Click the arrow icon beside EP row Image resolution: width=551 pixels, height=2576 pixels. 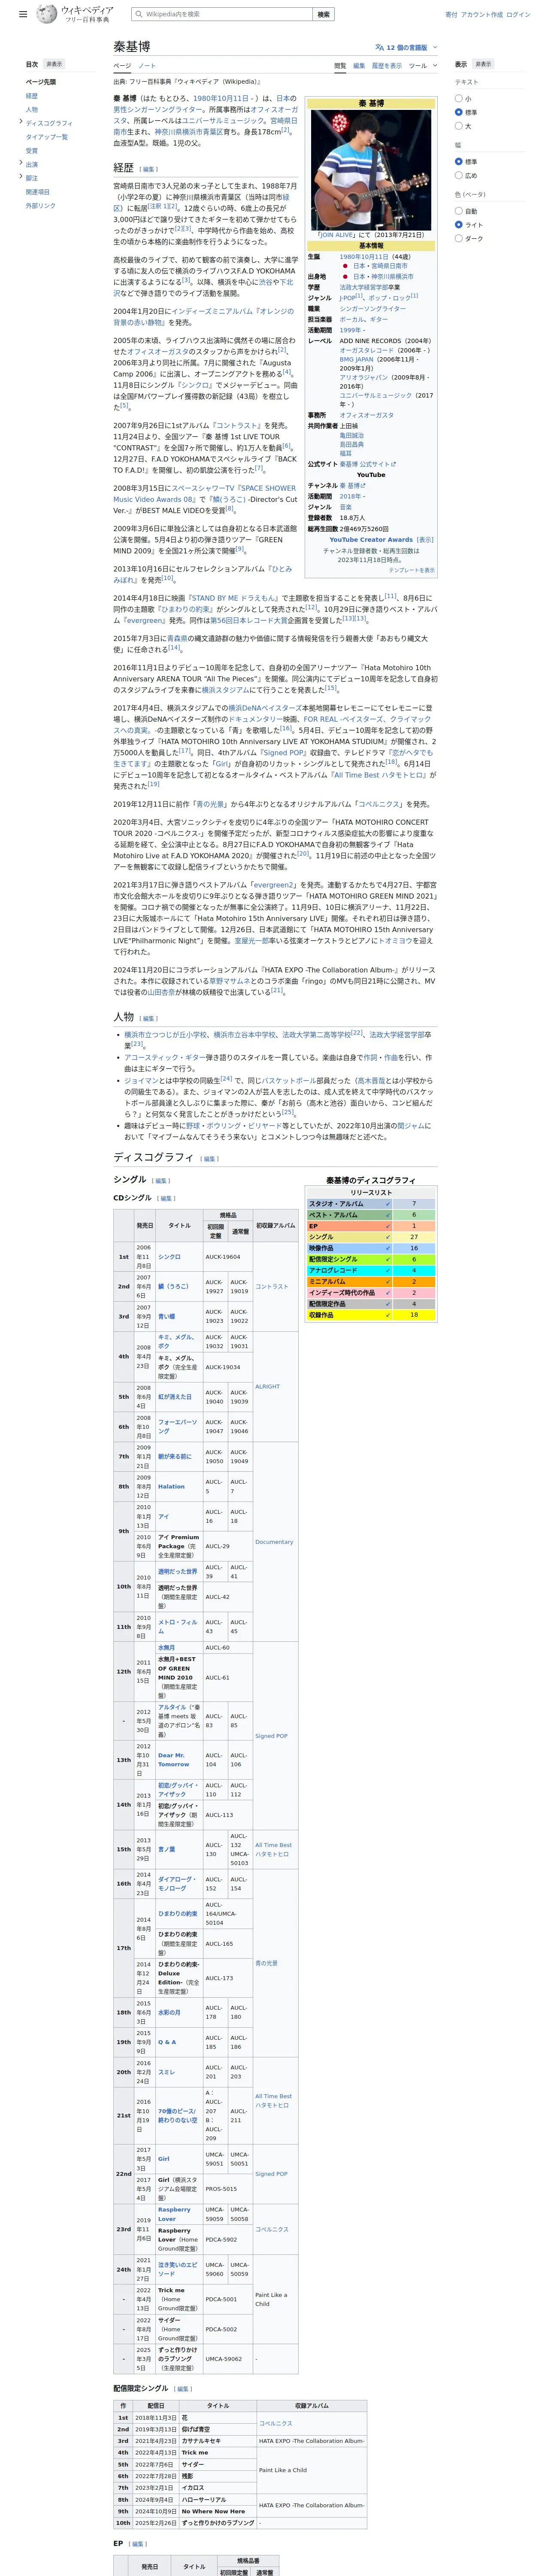point(388,1226)
